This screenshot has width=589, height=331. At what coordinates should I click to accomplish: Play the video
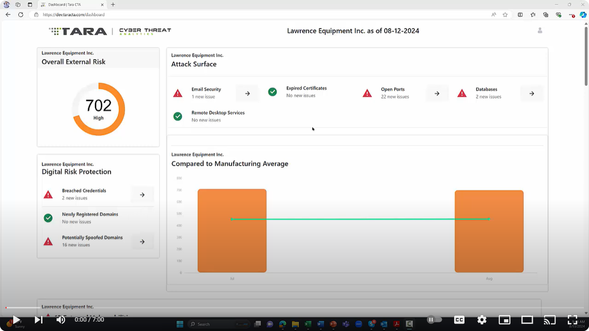(x=16, y=320)
